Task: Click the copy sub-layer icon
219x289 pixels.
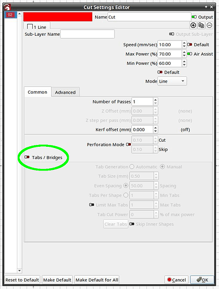Action: tap(201, 25)
